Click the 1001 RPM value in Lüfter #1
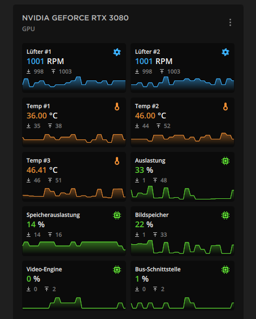This screenshot has width=256, height=319. pyautogui.click(x=45, y=61)
